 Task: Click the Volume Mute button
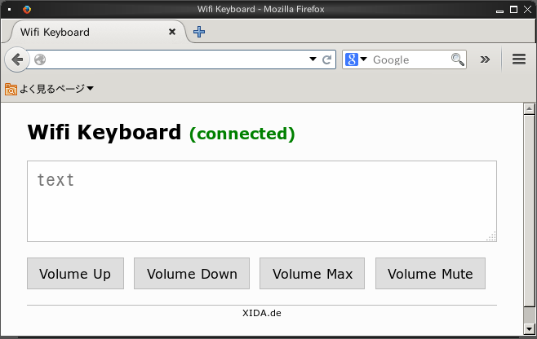point(430,274)
